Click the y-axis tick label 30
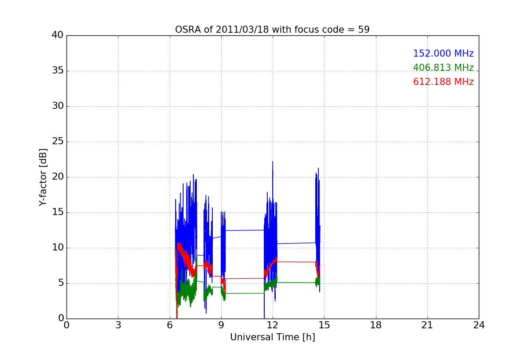 coord(58,106)
